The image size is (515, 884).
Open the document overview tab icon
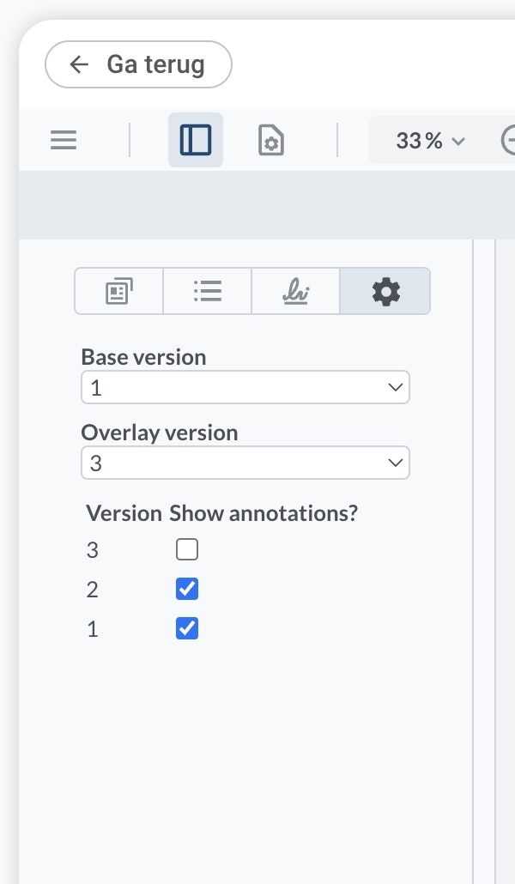pyautogui.click(x=119, y=292)
